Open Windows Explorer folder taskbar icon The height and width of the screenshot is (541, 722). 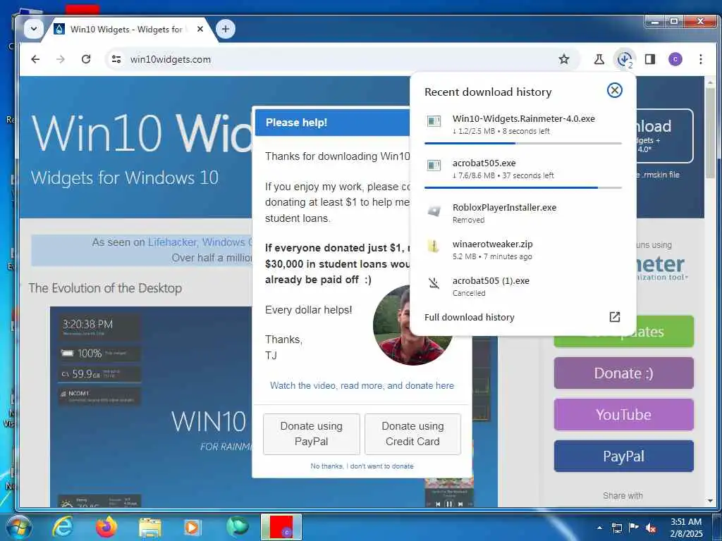[150, 528]
